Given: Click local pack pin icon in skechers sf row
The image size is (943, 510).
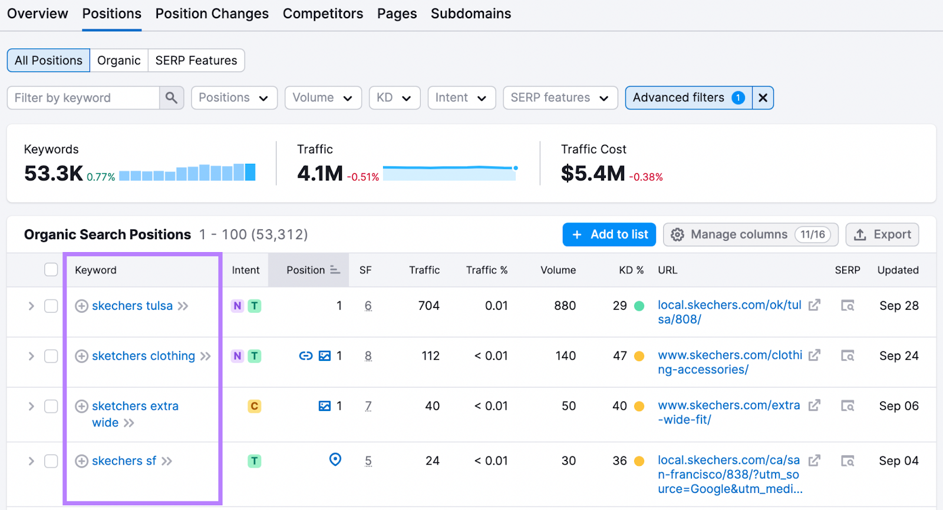Looking at the screenshot, I should click(x=335, y=459).
